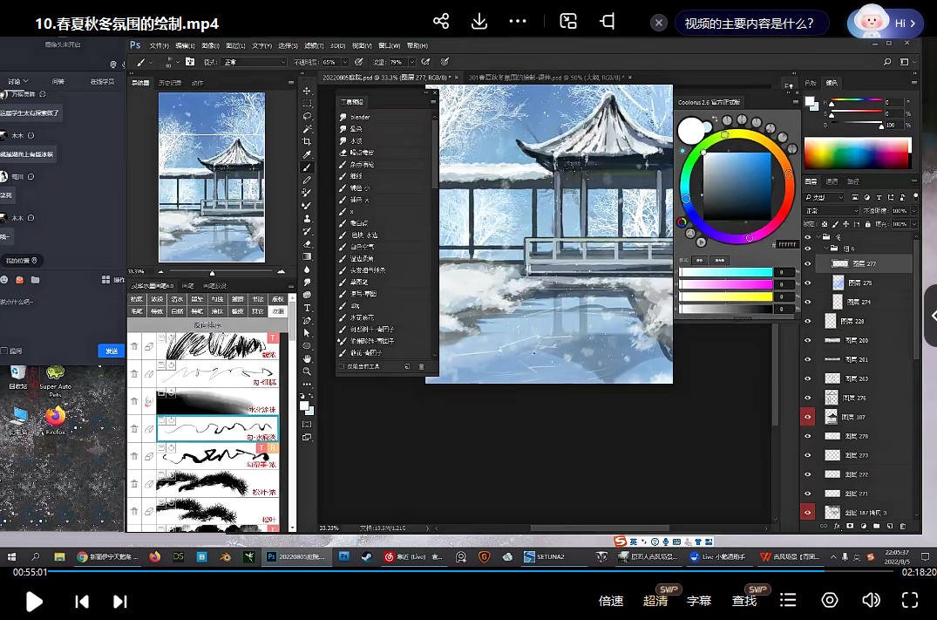Screen dimensions: 937x620
Task: Pick the Type (T) tool
Action: pos(307,308)
